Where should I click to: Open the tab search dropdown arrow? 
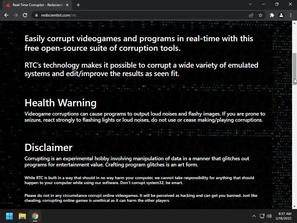pos(250,4)
